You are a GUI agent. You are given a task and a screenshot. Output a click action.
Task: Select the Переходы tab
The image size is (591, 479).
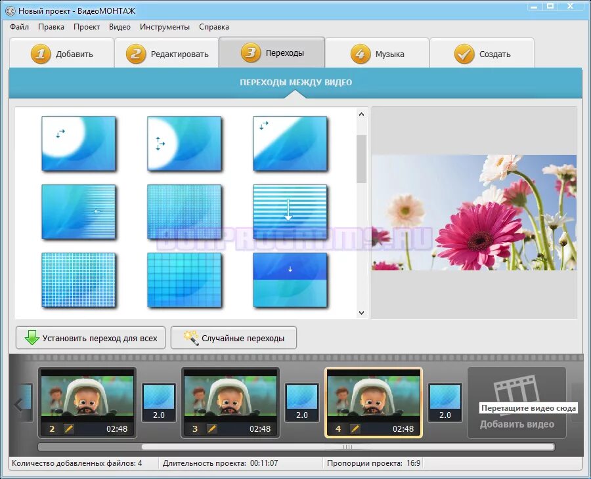coord(272,52)
